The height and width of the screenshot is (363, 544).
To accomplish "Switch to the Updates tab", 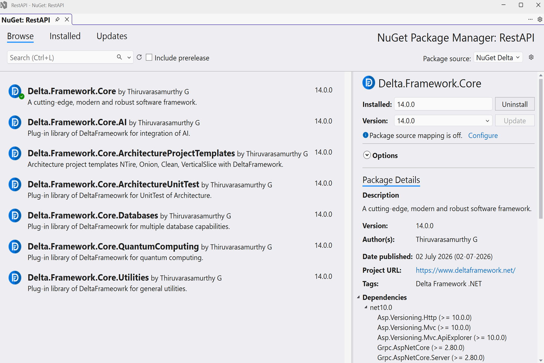I will (112, 36).
